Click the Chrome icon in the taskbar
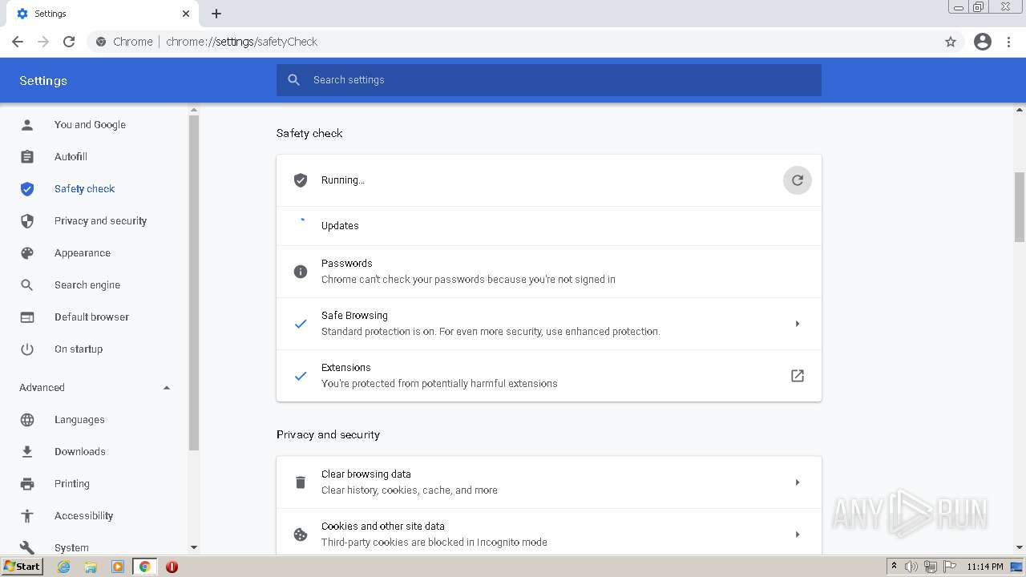Screen dimensions: 1026x577 click(x=144, y=567)
